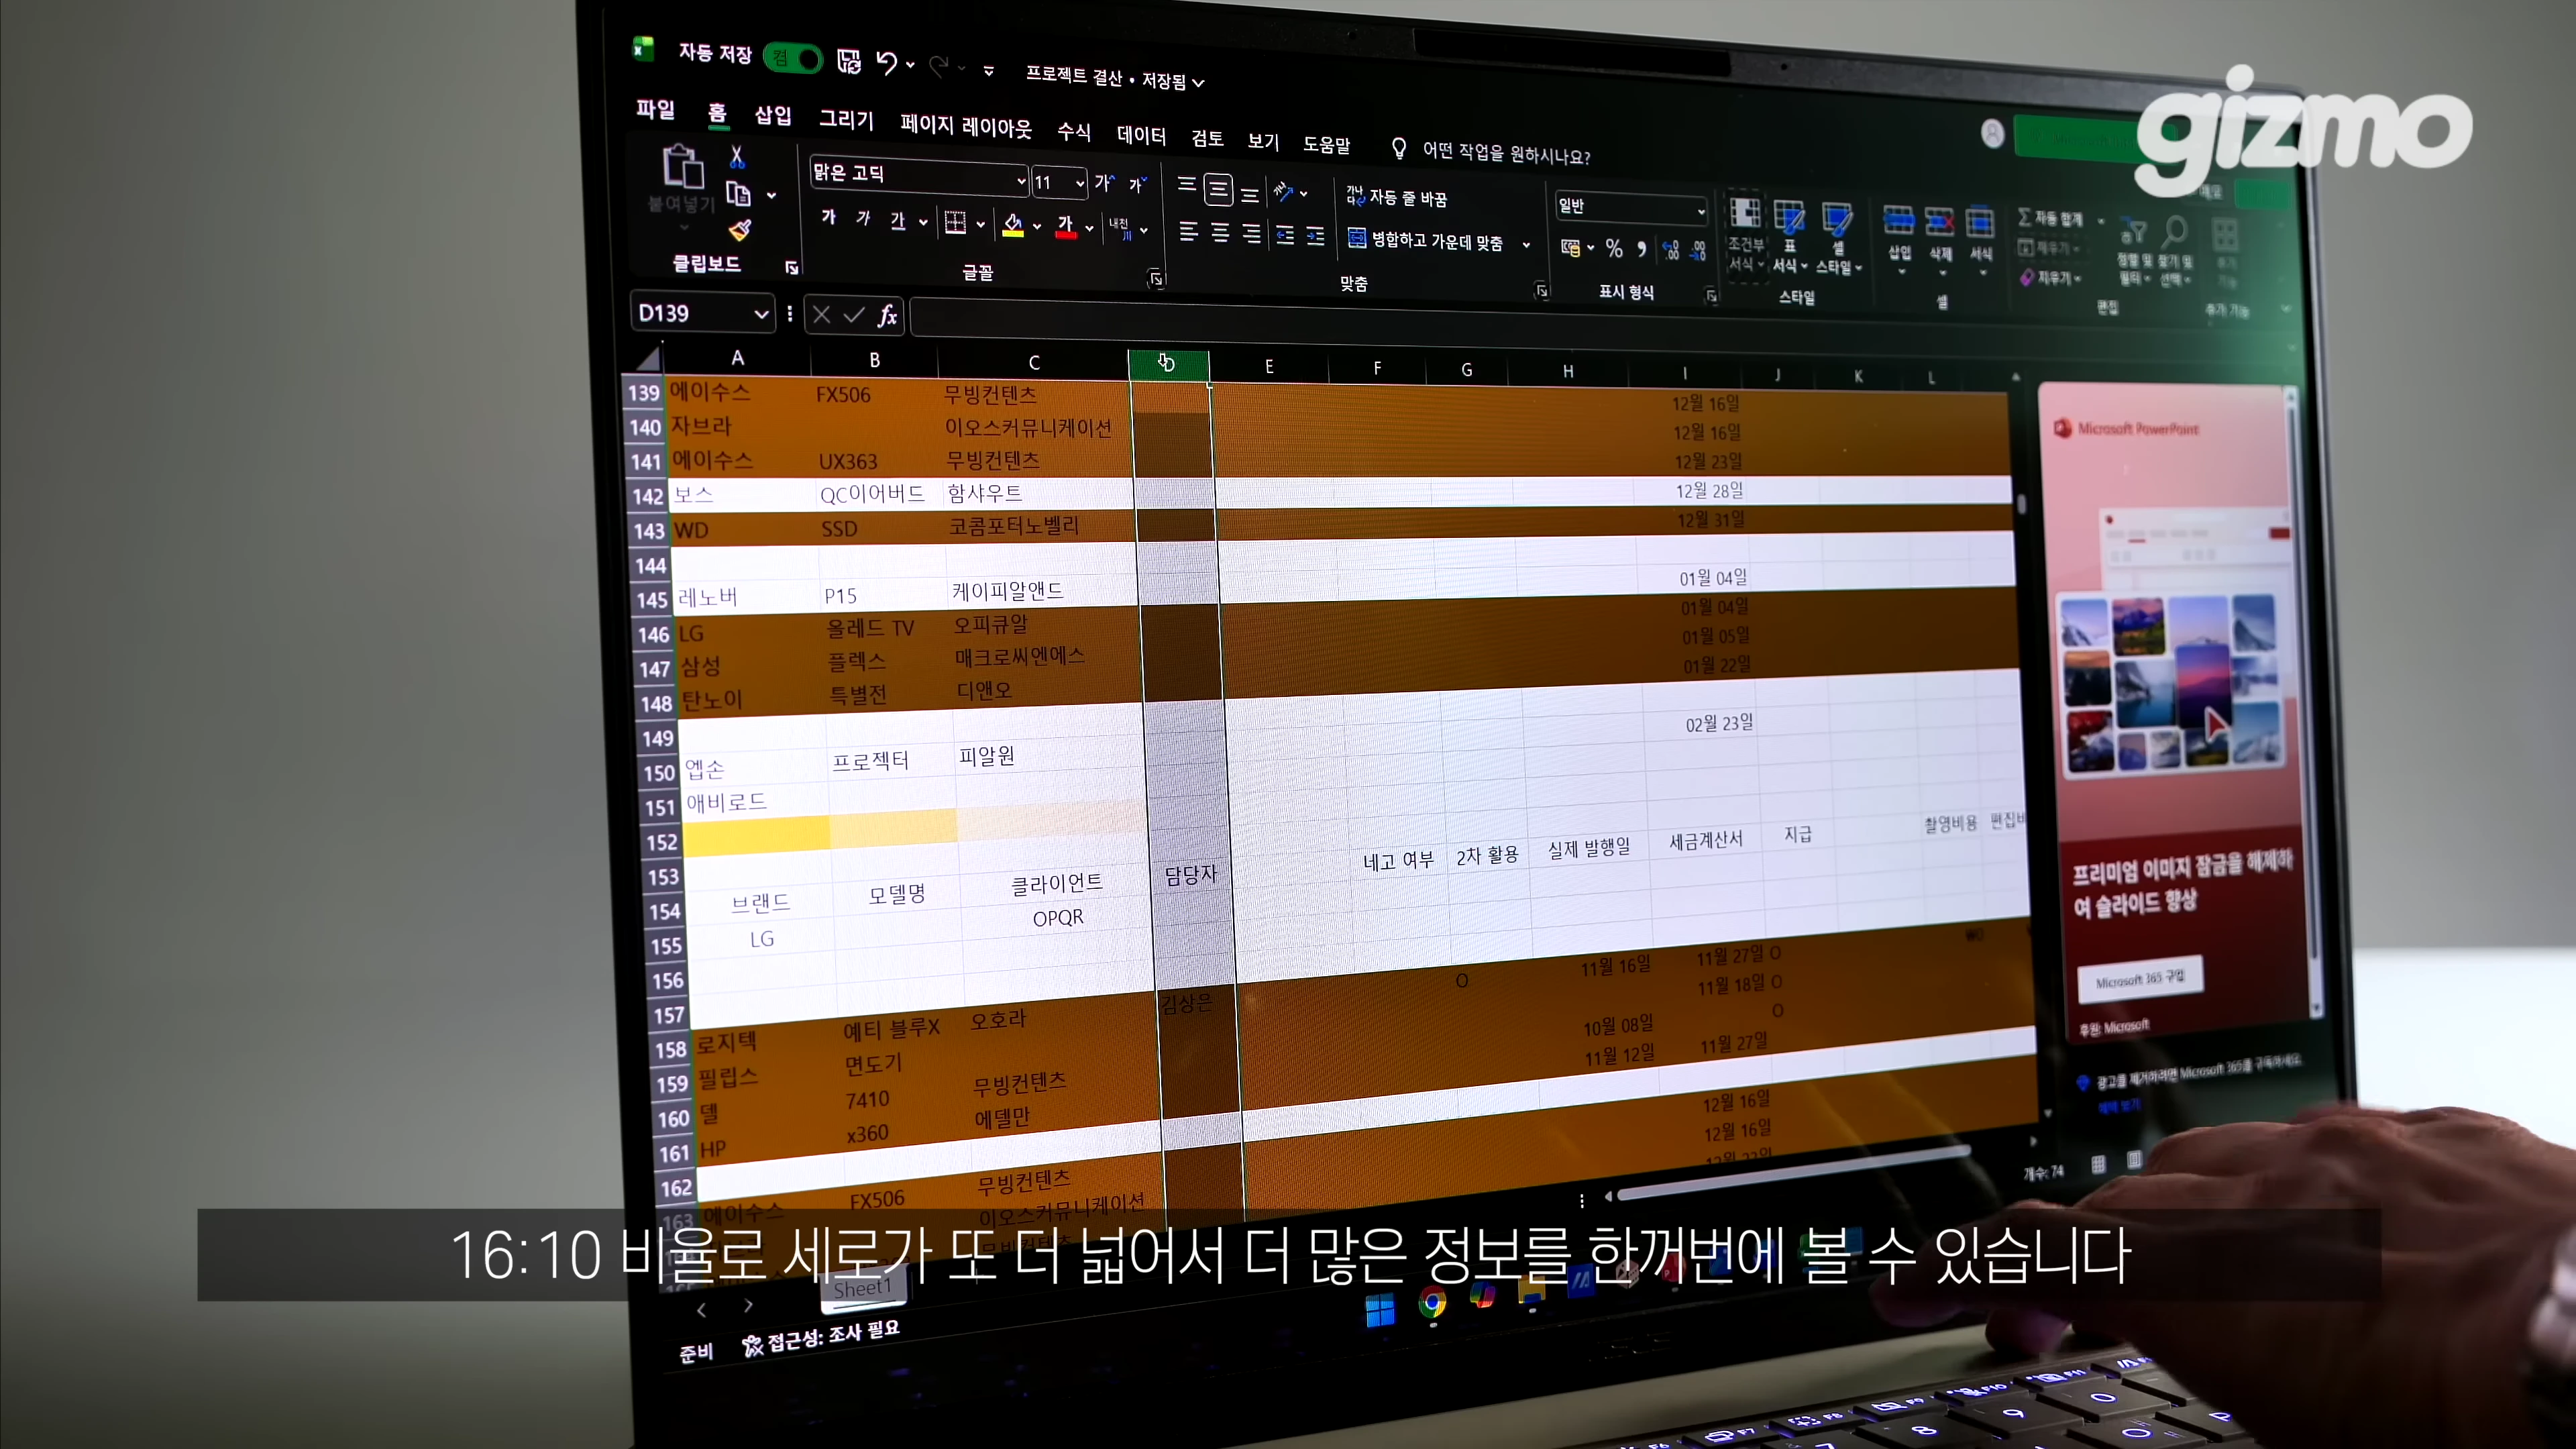This screenshot has height=1449, width=2576.
Task: Toggle middle vertical alignment button
Action: pos(1218,189)
